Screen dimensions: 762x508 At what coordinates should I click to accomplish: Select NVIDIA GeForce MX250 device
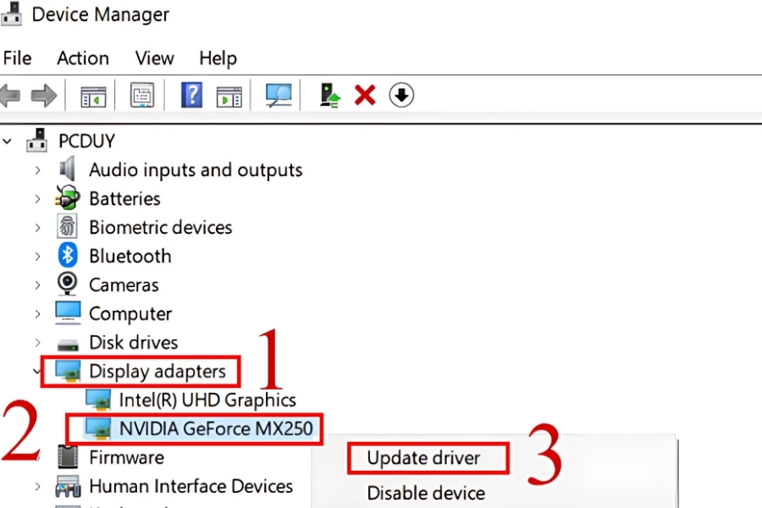[216, 428]
